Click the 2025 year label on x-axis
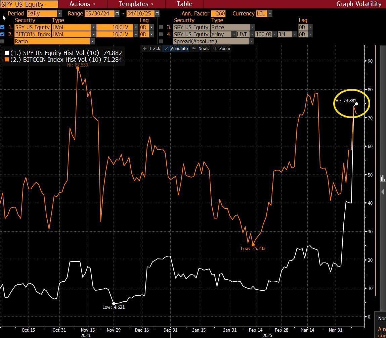 267,335
